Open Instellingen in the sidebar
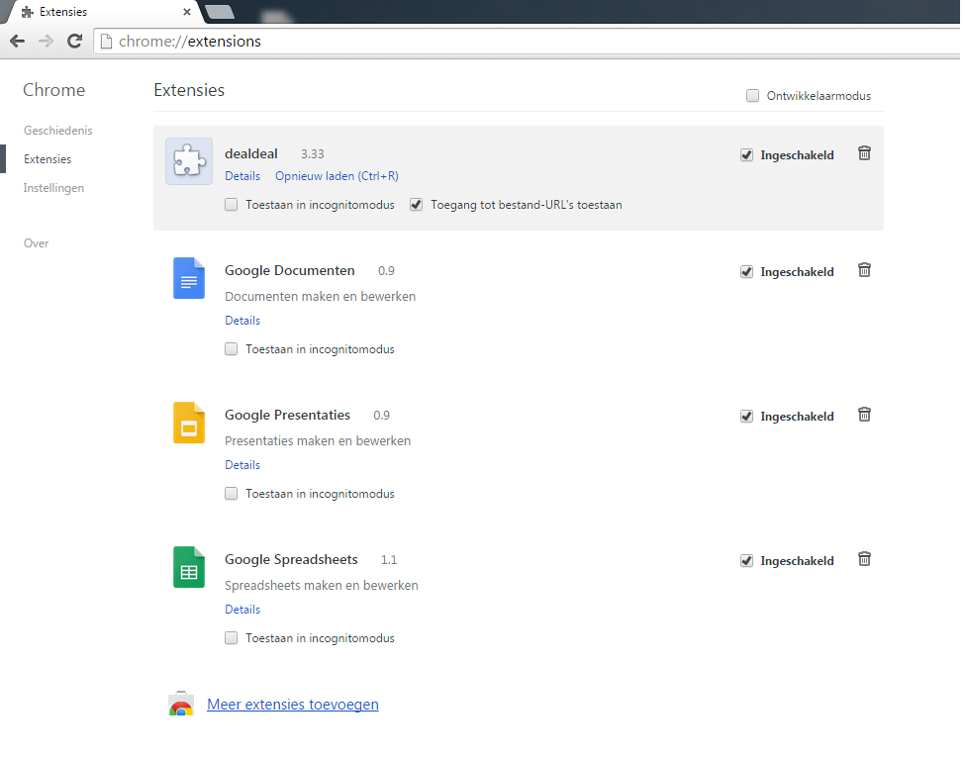This screenshot has height=759, width=965. point(53,188)
